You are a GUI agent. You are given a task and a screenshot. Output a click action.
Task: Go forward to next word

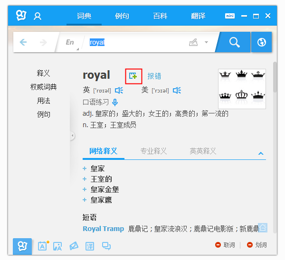(x=43, y=43)
